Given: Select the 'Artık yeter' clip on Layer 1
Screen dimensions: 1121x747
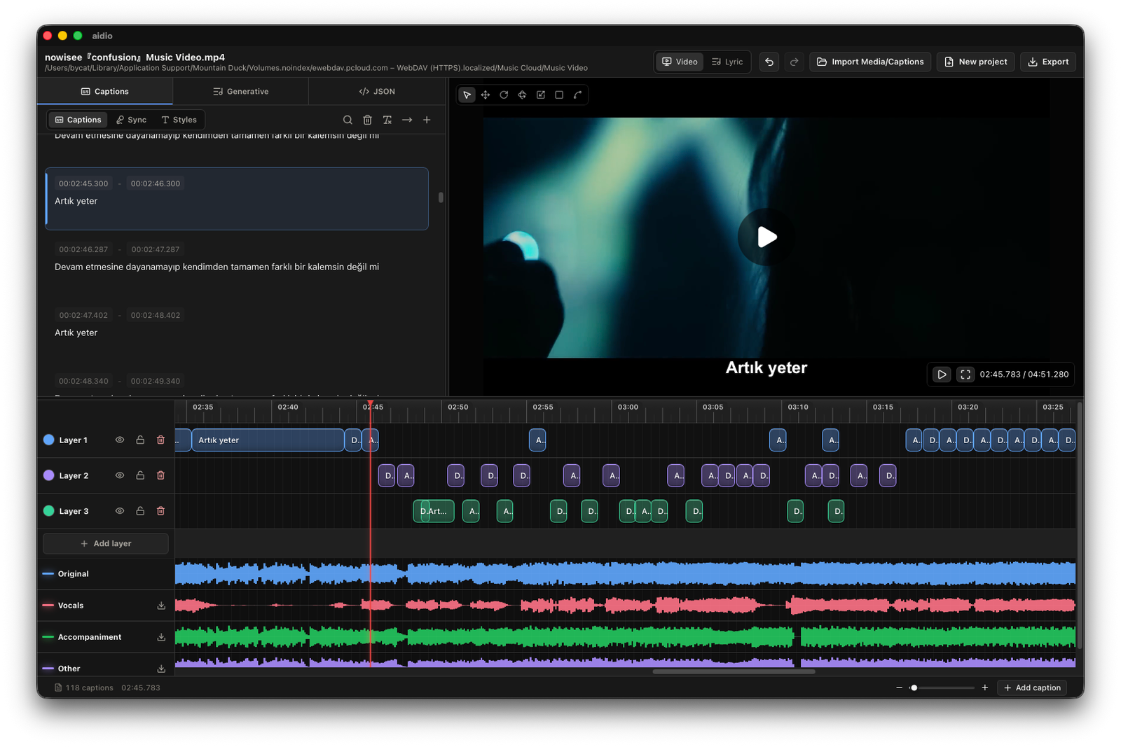Looking at the screenshot, I should pos(268,440).
